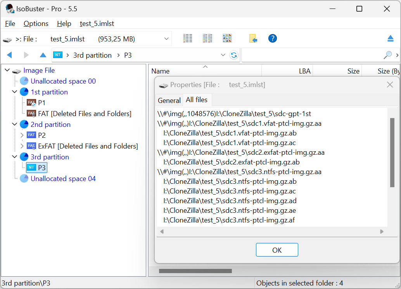
Task: Open the Options menu
Action: (x=36, y=24)
